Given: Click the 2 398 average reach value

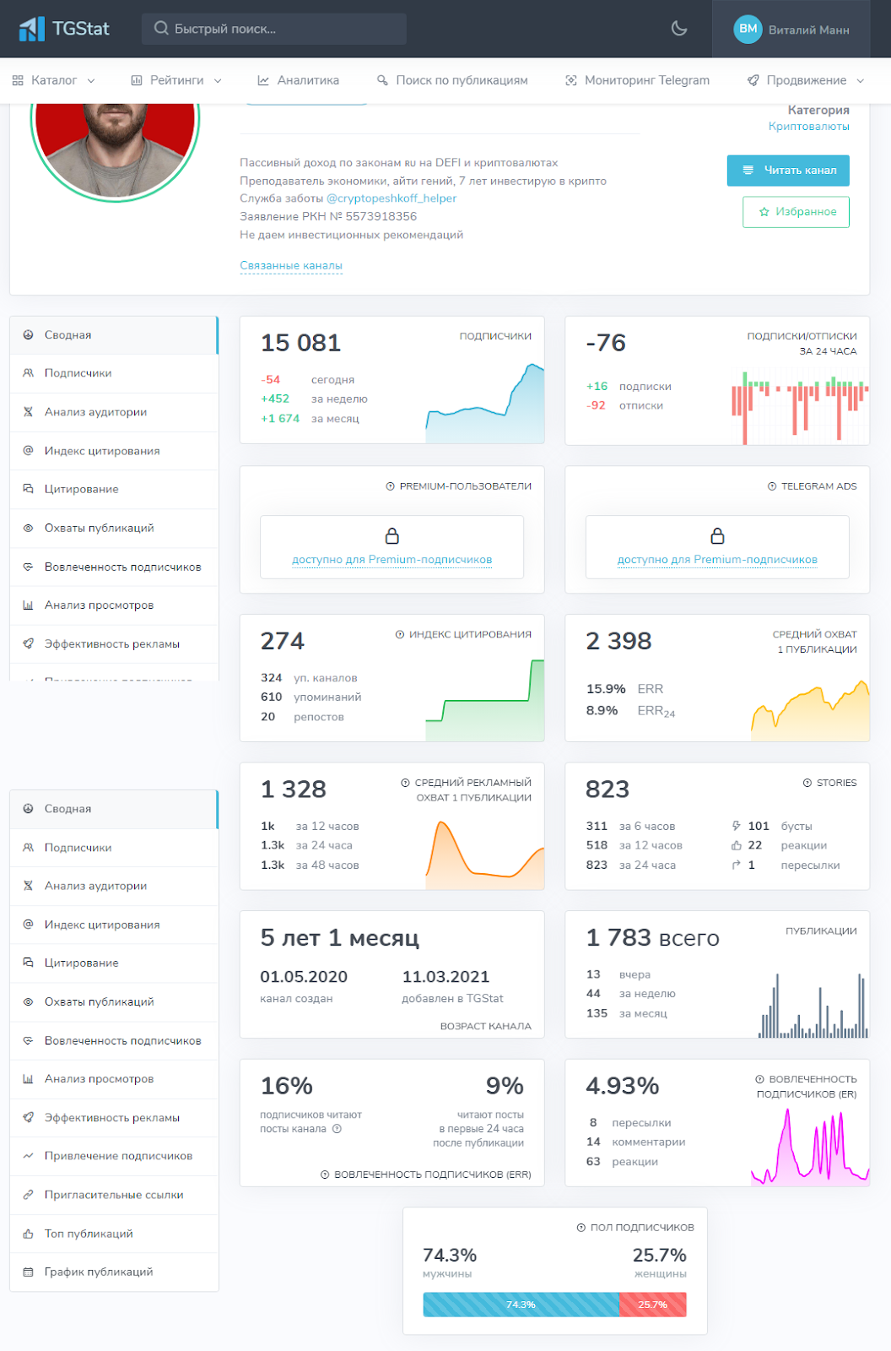Looking at the screenshot, I should (618, 641).
